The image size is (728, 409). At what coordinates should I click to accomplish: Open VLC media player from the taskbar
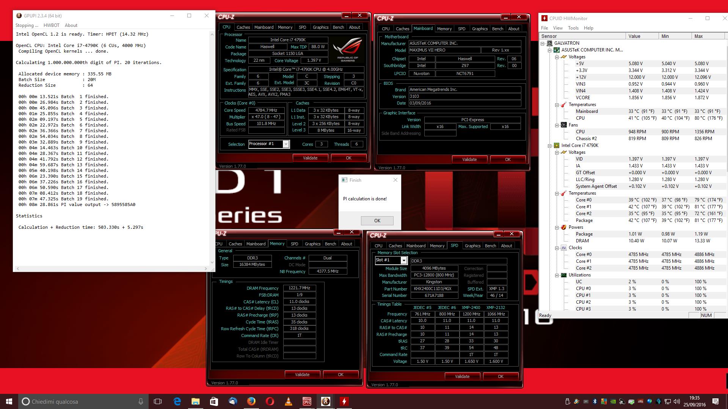coord(288,401)
